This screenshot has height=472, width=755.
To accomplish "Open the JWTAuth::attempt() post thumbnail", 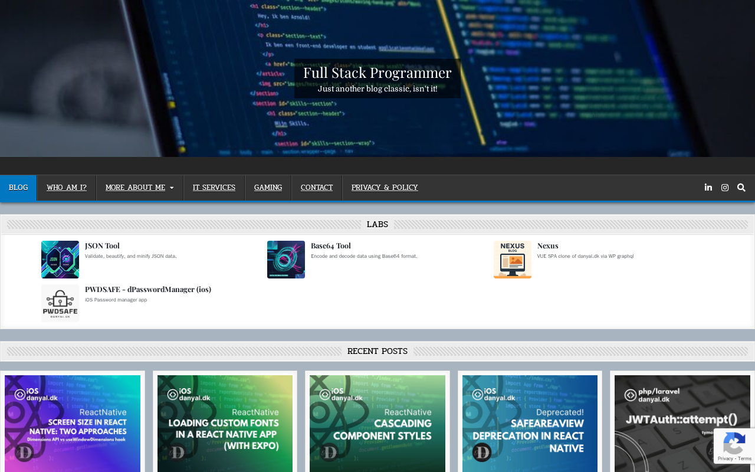I will tap(682, 424).
